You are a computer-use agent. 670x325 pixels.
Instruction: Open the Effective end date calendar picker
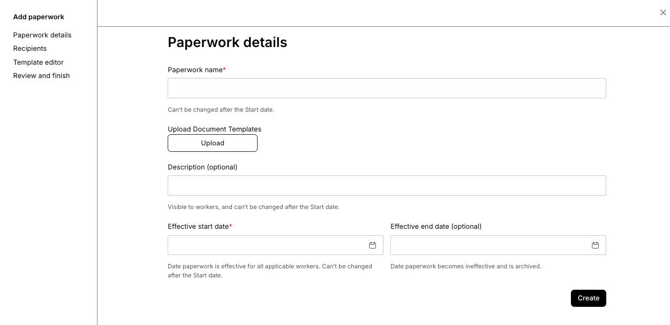click(x=595, y=245)
